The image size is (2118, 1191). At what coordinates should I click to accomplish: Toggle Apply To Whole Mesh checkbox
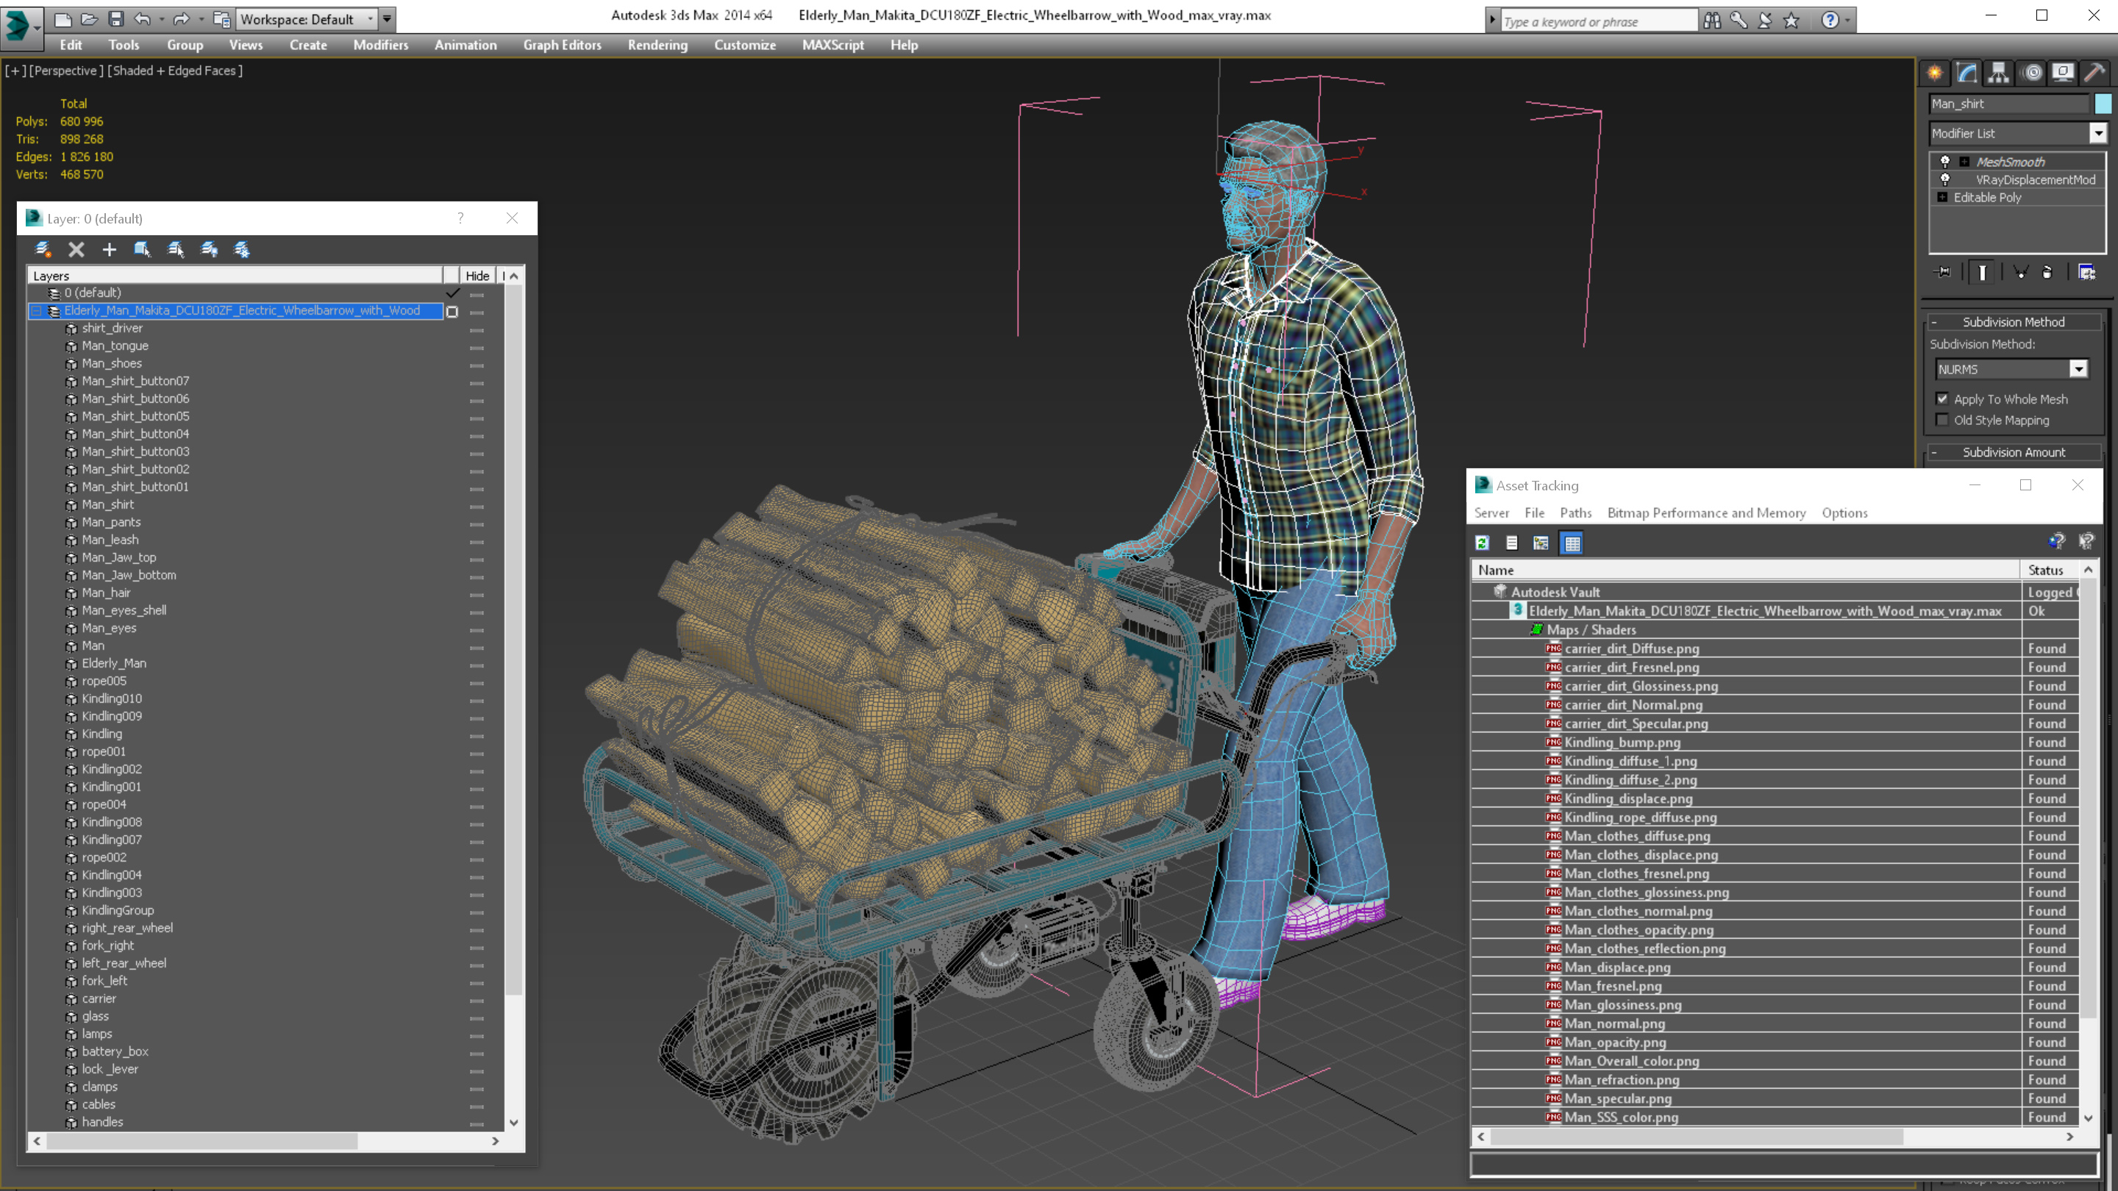tap(1943, 398)
